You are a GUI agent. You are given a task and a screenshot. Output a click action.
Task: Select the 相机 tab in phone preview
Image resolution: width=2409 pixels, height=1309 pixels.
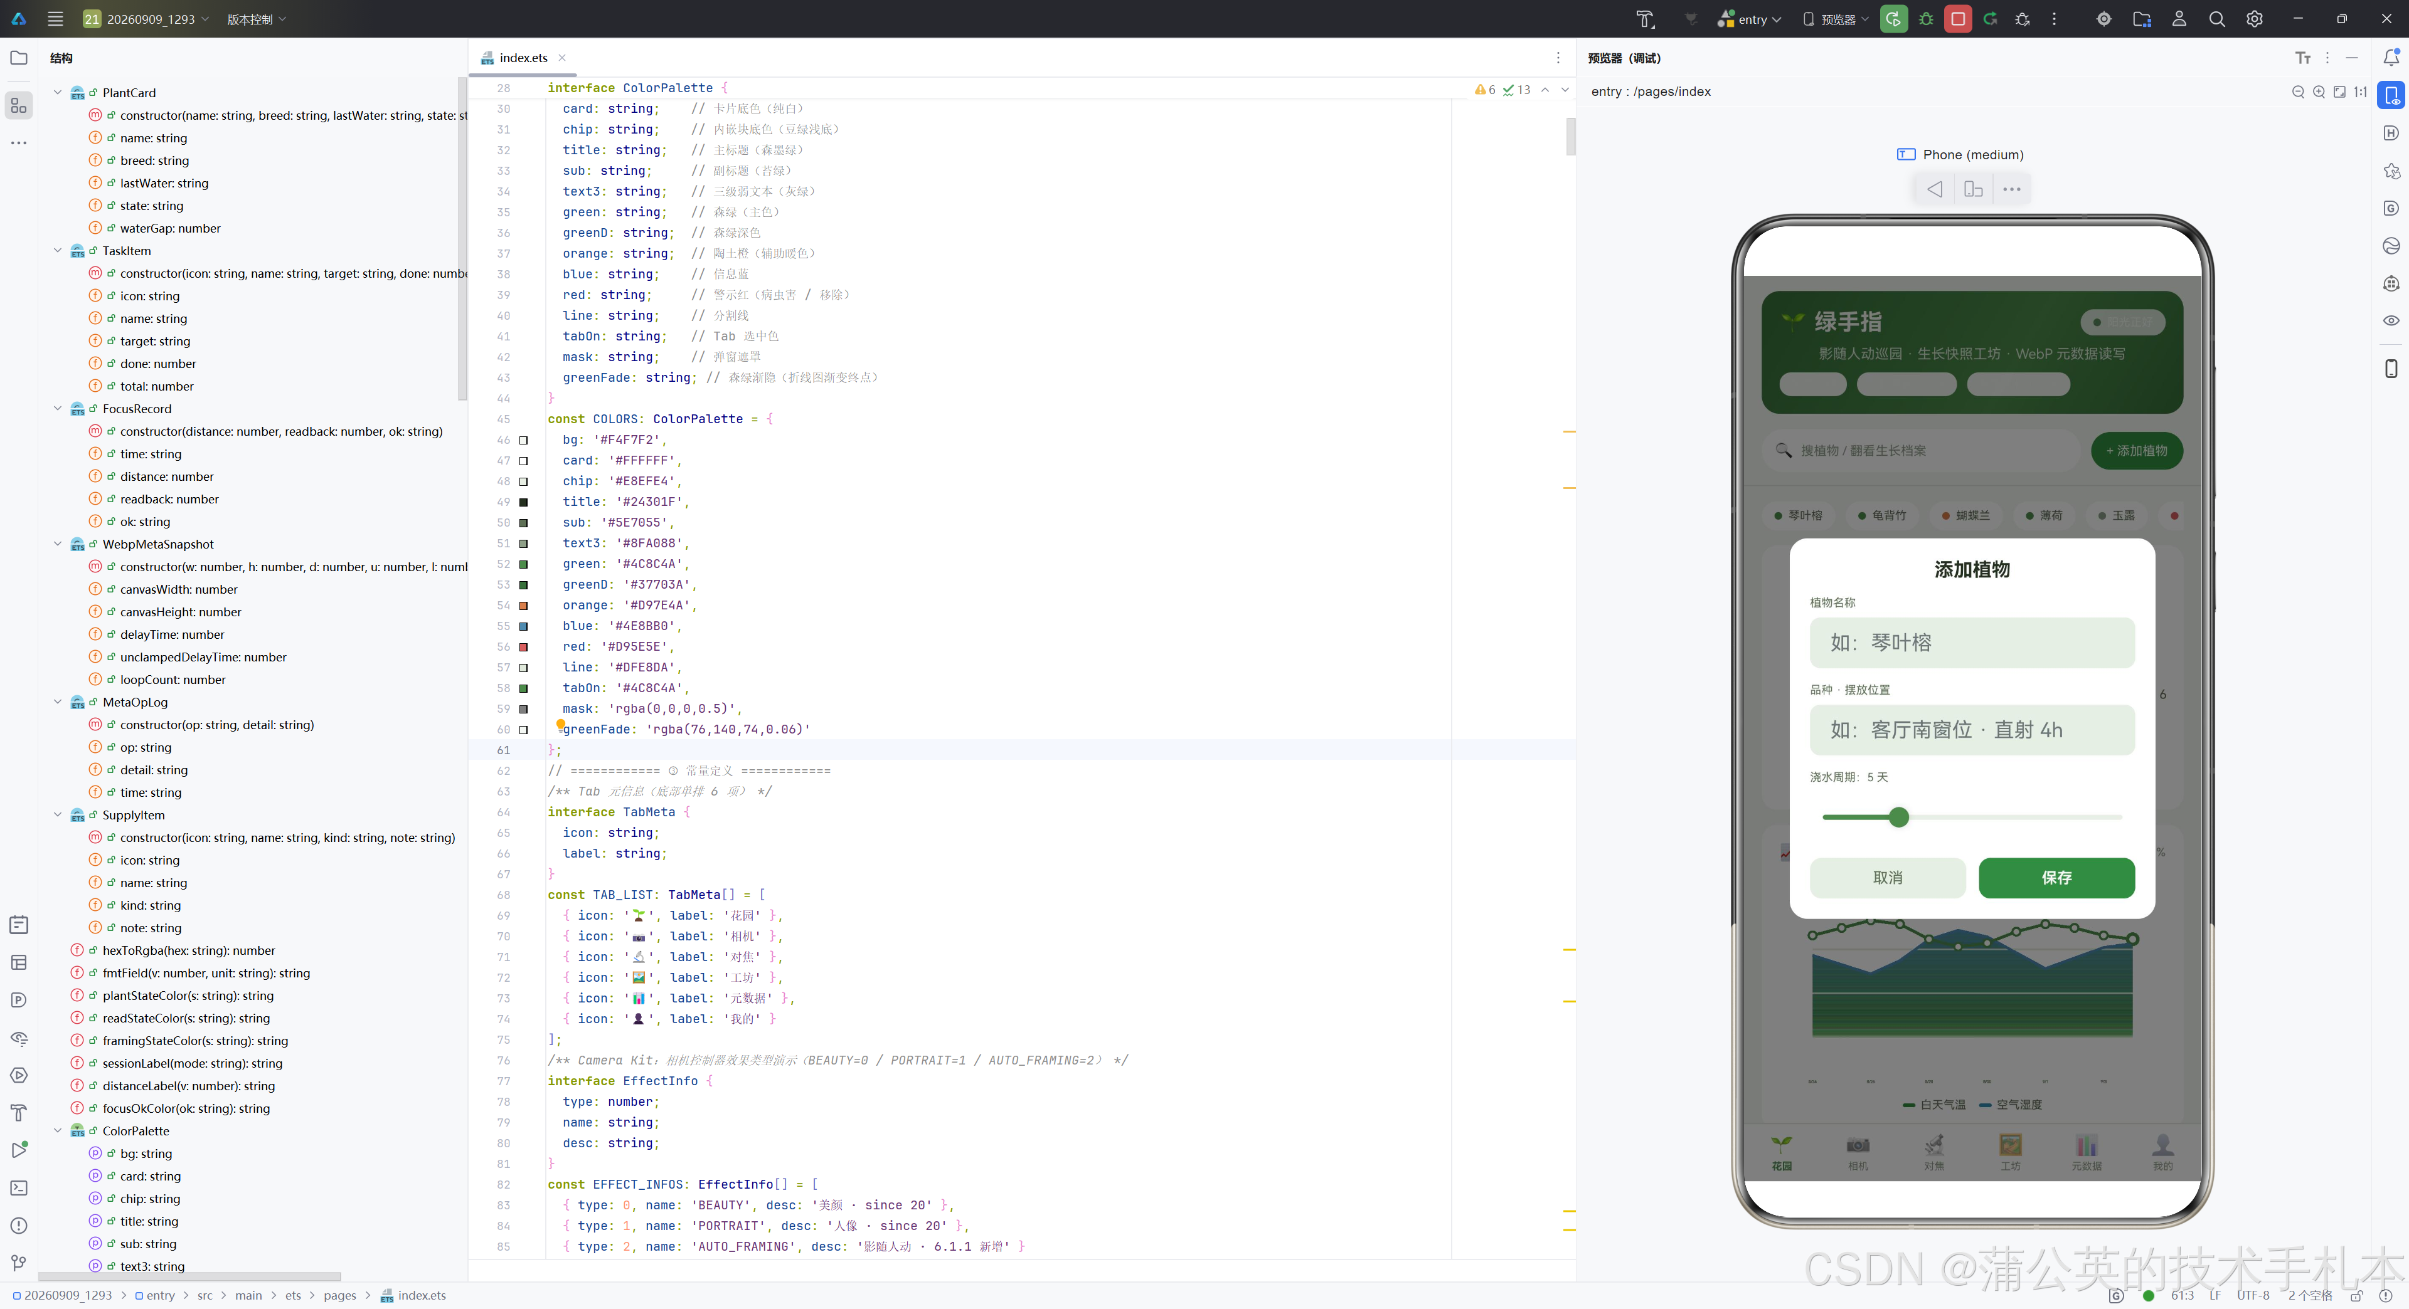[x=1857, y=1152]
